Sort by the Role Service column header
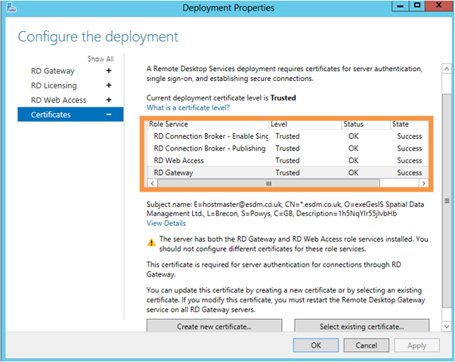Viewport: 455px width, 362px height. click(208, 124)
